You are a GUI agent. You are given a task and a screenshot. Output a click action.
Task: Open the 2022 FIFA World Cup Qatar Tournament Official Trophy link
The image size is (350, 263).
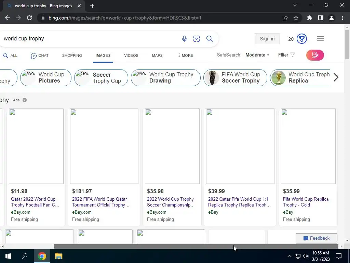(101, 202)
